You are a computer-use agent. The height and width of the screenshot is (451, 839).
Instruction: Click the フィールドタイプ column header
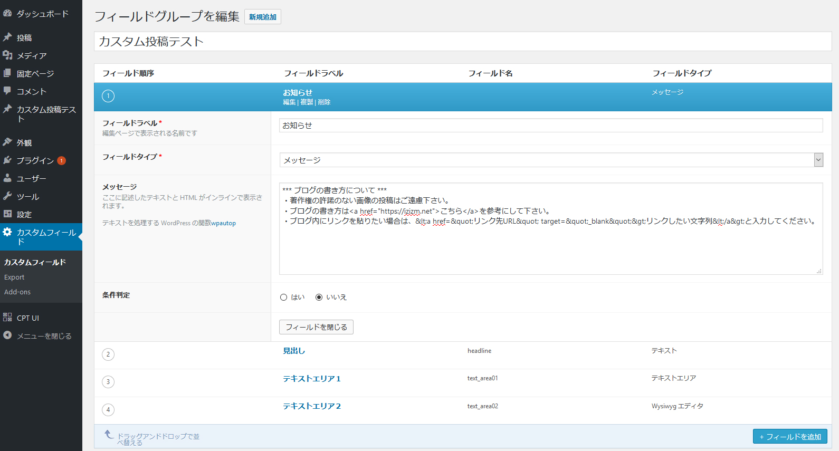coord(682,73)
